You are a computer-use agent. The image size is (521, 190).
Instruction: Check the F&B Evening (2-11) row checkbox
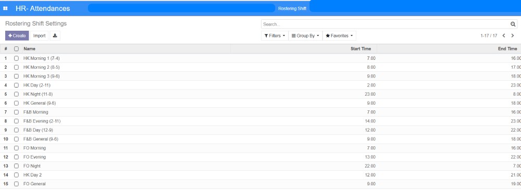tap(16, 121)
